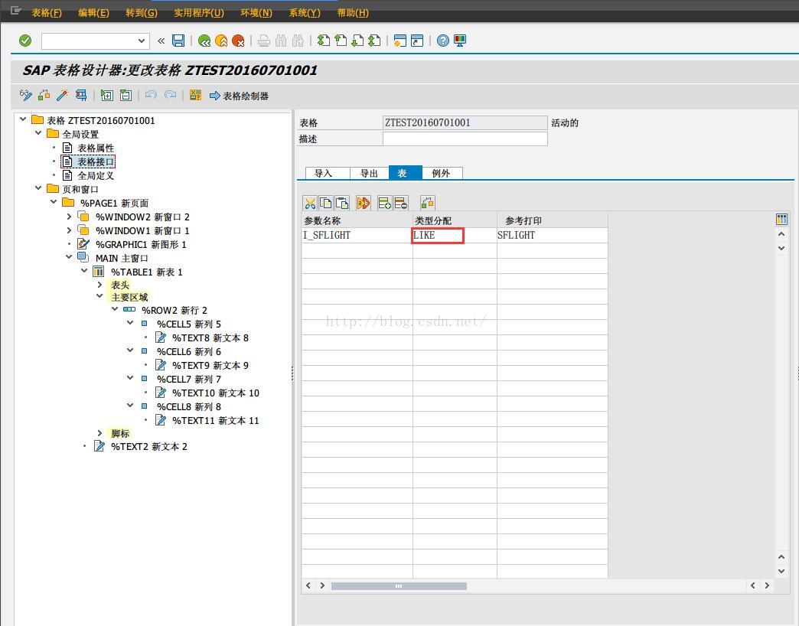Click the Cut scissors icon above the table
The height and width of the screenshot is (626, 799).
(310, 204)
